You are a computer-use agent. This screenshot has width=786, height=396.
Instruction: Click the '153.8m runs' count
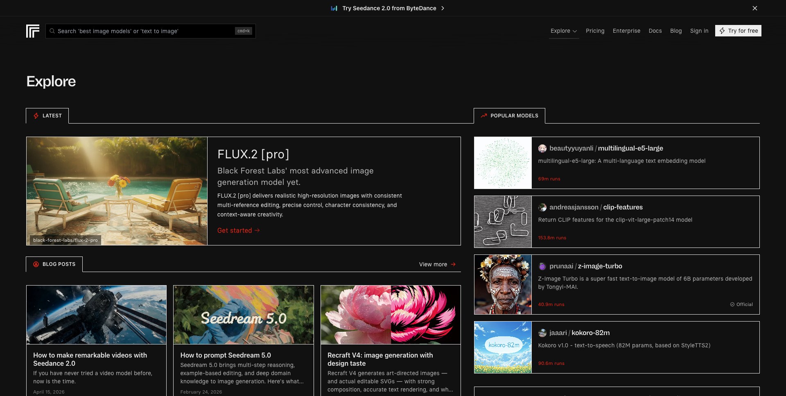click(x=552, y=238)
